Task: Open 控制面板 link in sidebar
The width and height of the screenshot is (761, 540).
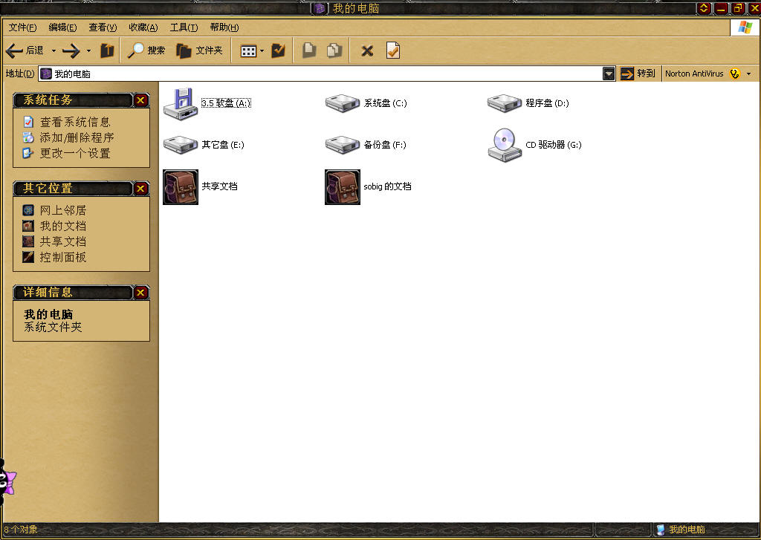Action: [x=63, y=257]
